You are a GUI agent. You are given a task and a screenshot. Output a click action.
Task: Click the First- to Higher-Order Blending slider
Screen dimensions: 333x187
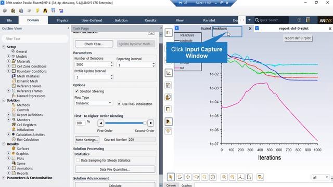[x=126, y=123]
